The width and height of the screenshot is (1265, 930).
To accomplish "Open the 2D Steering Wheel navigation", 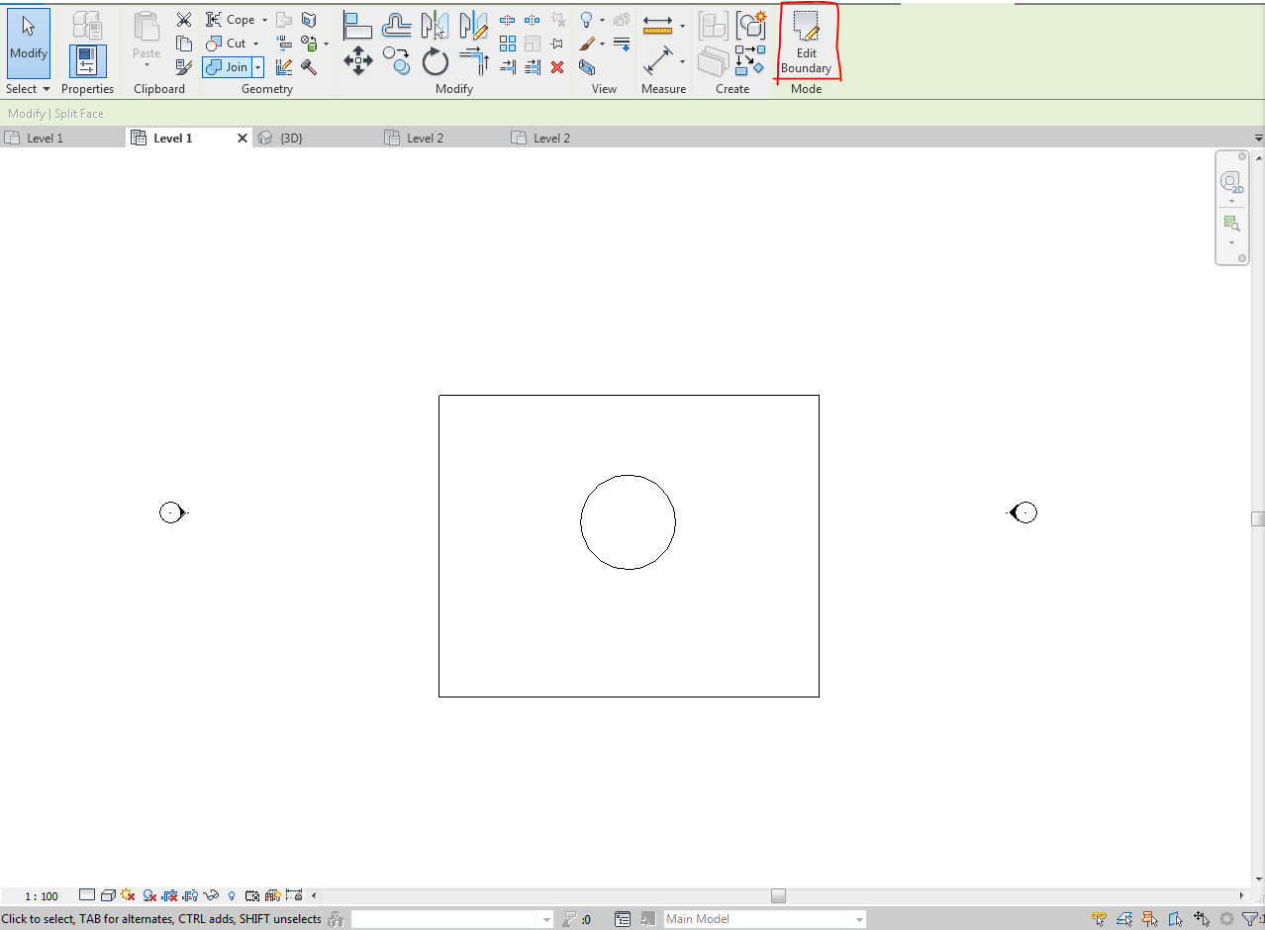I will [x=1231, y=183].
